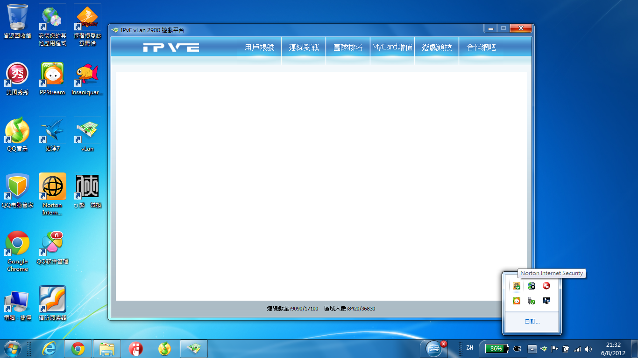Switch to the 連線對戰 tab
This screenshot has height=358, width=638.
tap(304, 47)
